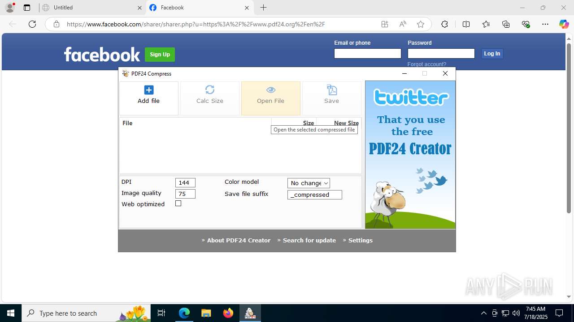
Task: Click the New Size column header
Action: [x=339, y=123]
